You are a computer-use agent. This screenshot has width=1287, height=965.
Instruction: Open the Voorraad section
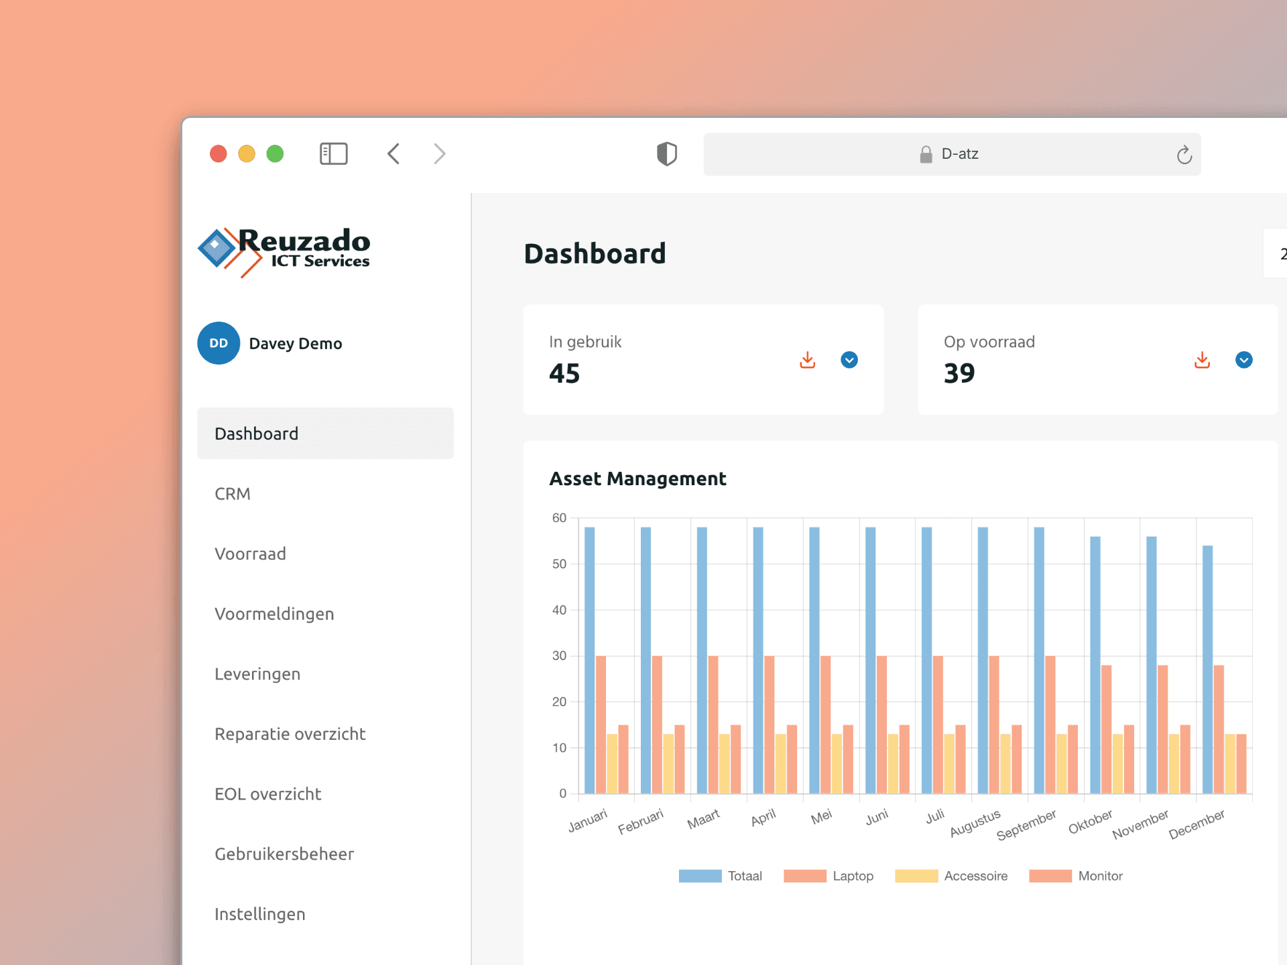(250, 554)
